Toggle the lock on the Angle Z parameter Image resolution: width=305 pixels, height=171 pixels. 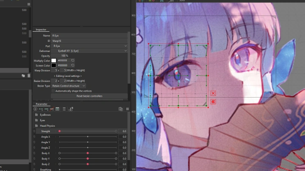tap(34, 148)
